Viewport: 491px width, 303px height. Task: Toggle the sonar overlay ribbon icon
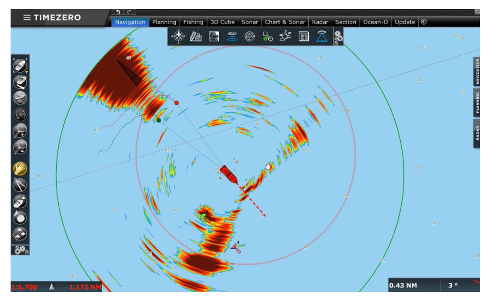(232, 37)
